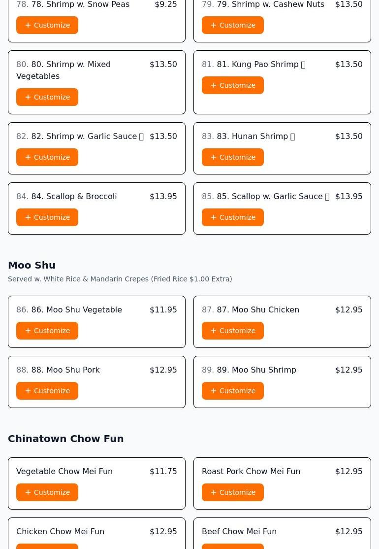Click the spicy icon next to Hunan Shrimp
Screen dimensions: 379x549
click(293, 137)
